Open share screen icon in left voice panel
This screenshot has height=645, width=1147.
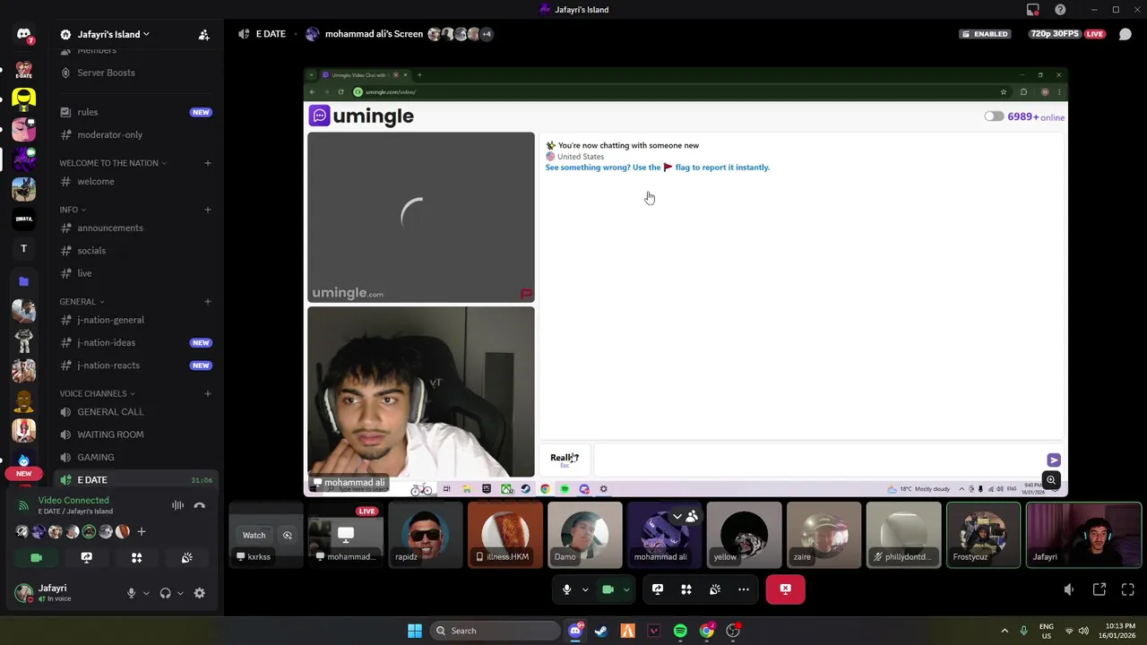click(86, 557)
